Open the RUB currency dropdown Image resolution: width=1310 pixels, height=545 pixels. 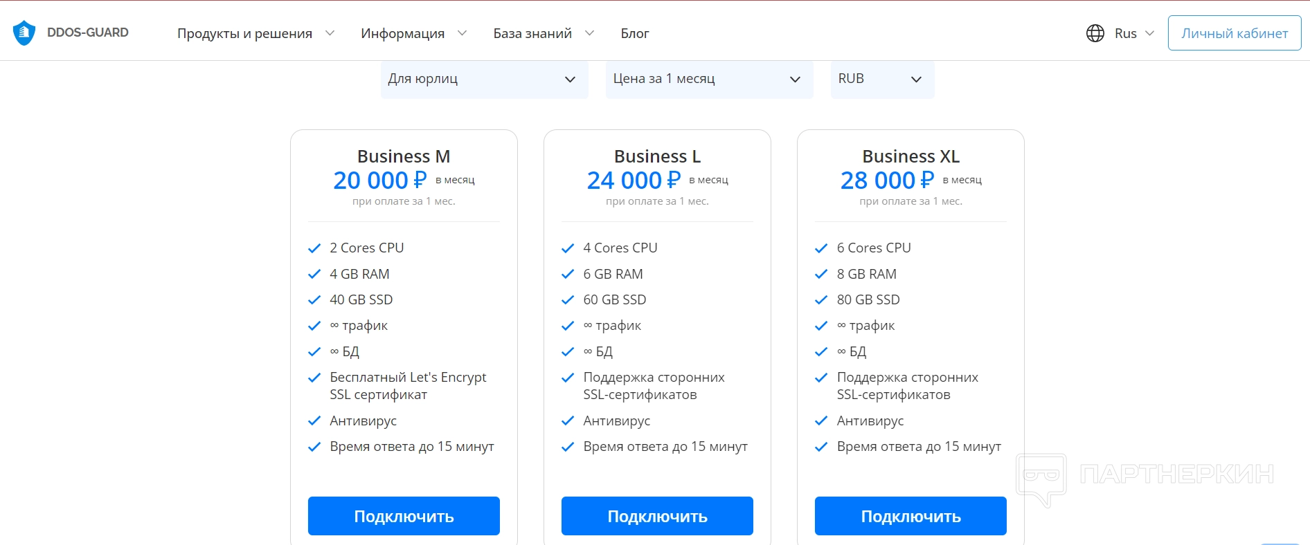(x=882, y=80)
